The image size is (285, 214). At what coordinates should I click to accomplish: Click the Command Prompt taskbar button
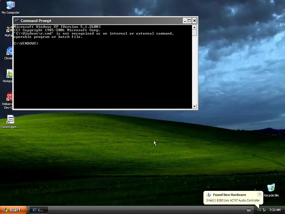(39, 210)
